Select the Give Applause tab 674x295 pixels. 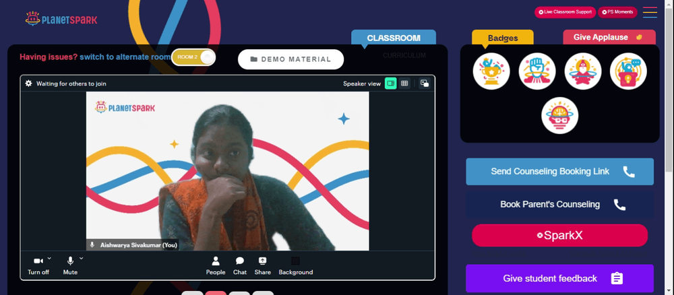click(x=609, y=37)
